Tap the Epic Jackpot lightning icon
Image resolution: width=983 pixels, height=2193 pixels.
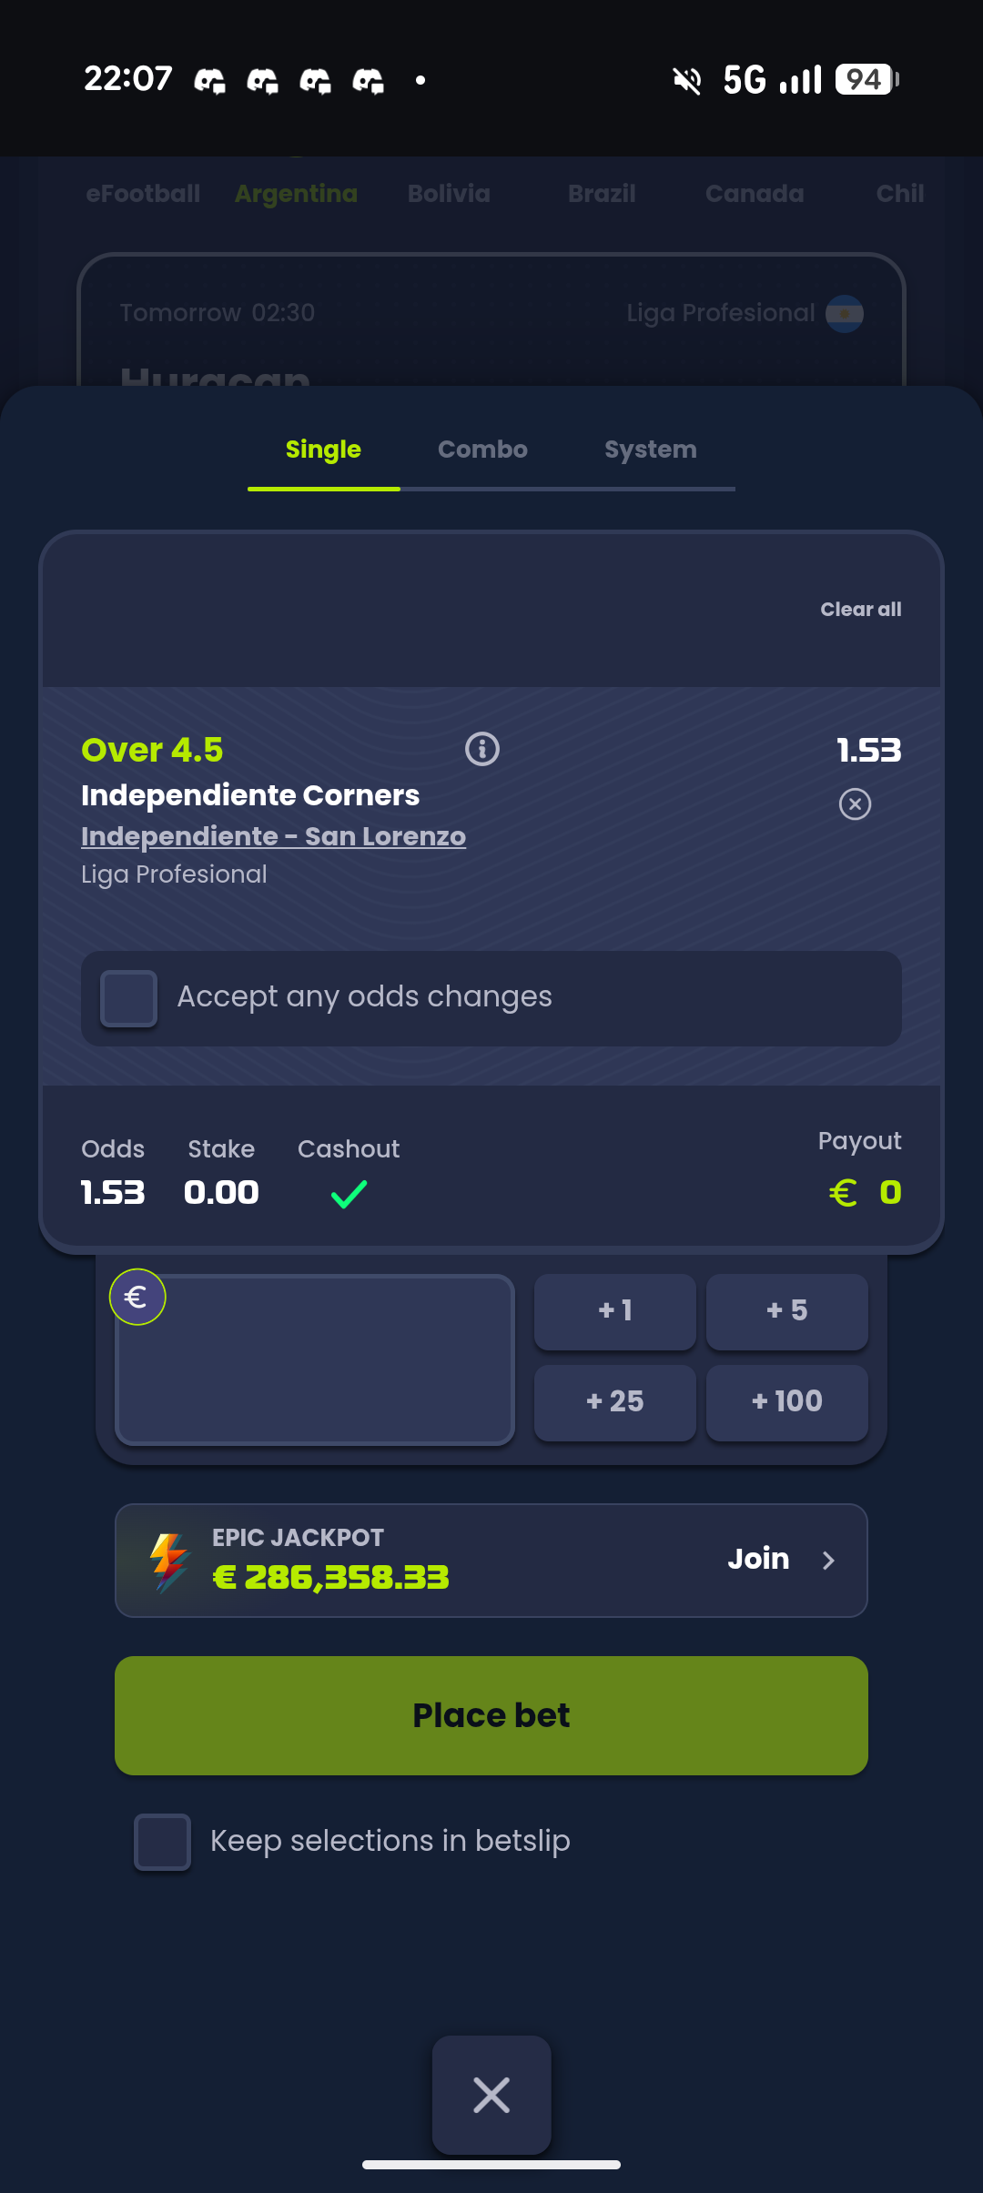(168, 1561)
